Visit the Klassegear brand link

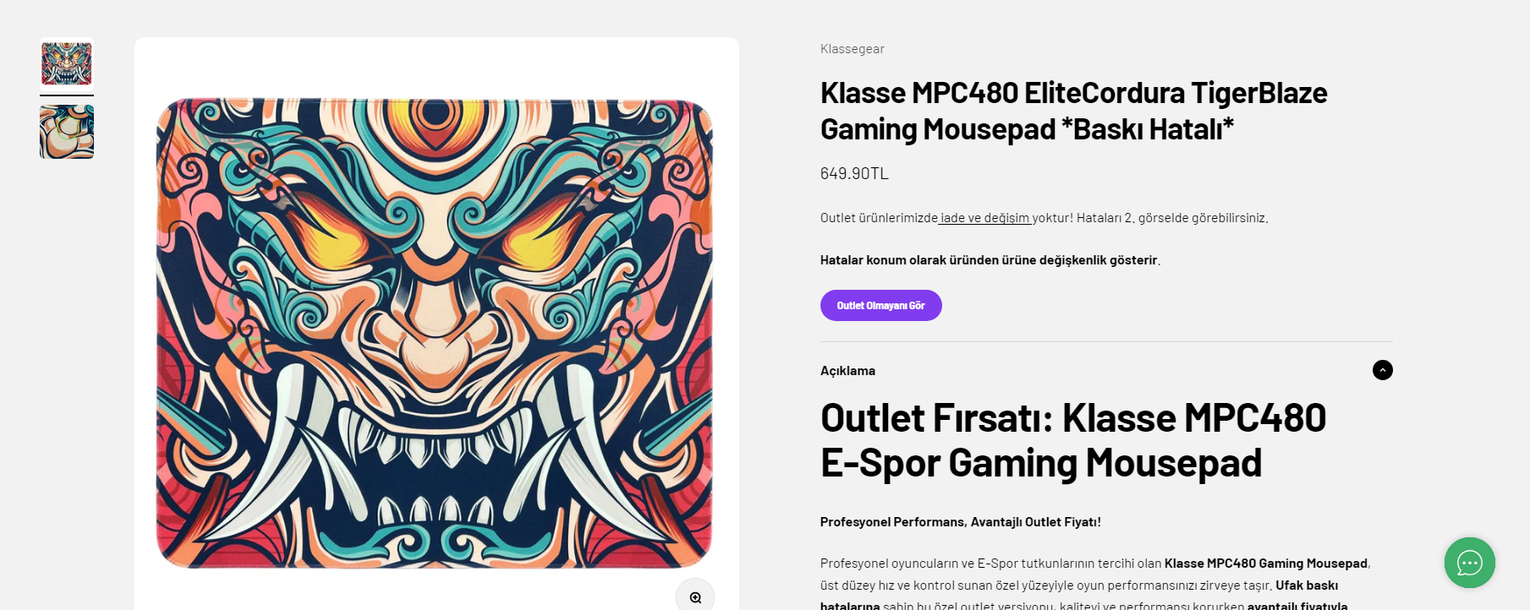852,49
